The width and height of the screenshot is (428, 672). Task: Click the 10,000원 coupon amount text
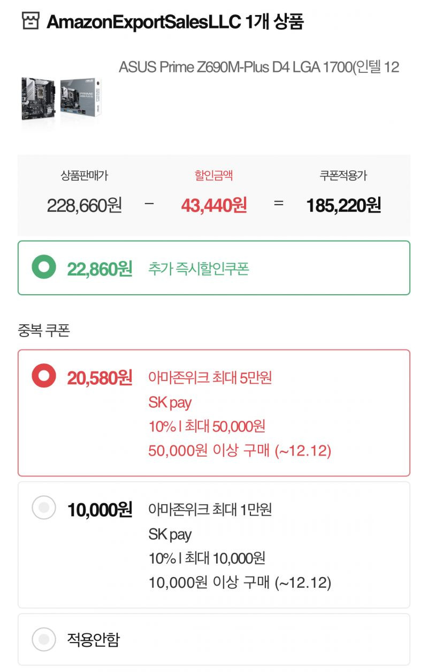(100, 510)
